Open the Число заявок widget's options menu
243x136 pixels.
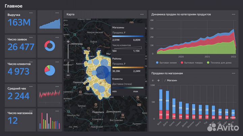point(31,37)
